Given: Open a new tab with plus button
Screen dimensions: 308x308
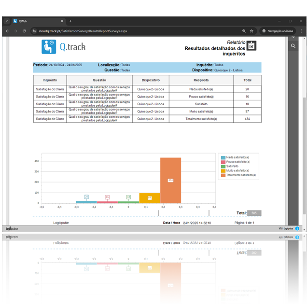Looking at the screenshot, I should tap(70, 21).
